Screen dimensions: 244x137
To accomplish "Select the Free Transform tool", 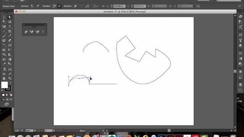I will click(10, 50).
